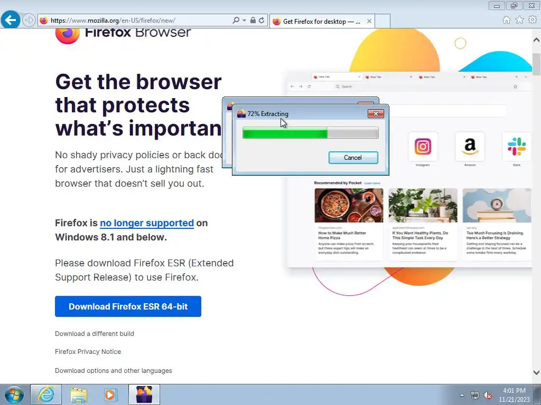Click the IE Home icon
The image size is (541, 405).
click(507, 20)
